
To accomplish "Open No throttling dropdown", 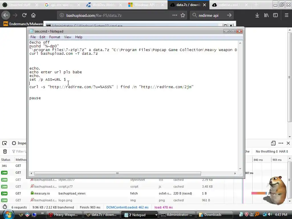I will 267,151.
